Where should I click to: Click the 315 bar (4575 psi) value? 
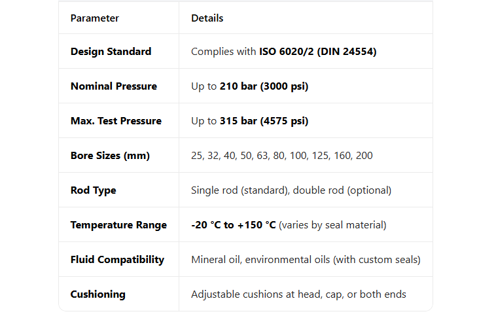264,121
